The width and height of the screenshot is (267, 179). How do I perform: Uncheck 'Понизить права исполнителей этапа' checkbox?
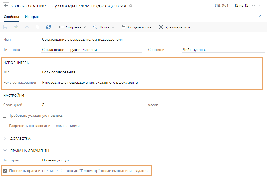point(5,171)
